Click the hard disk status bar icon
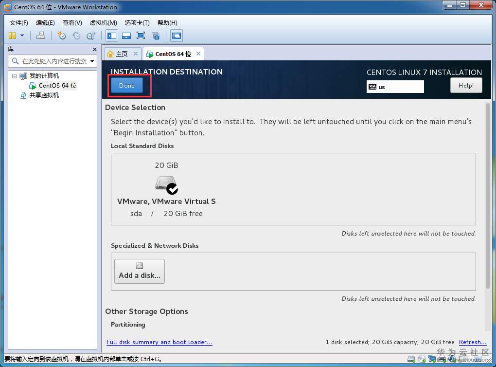This screenshot has height=367, width=496. click(411, 359)
